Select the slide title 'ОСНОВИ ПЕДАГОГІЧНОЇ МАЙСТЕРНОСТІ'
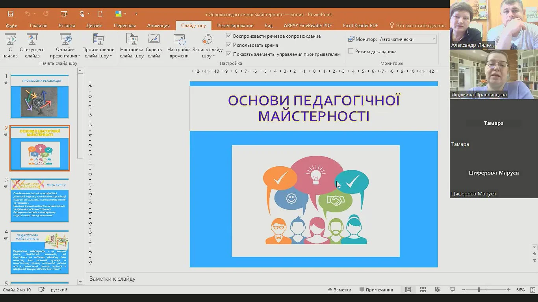This screenshot has height=302, width=538. 314,108
